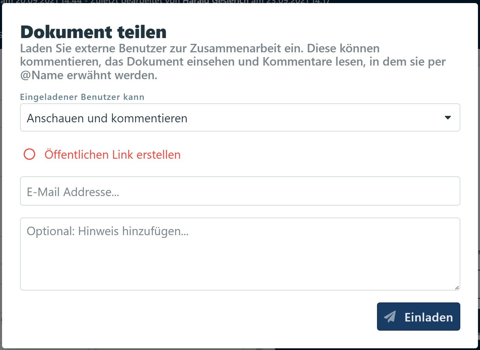The image size is (480, 350).
Task: Click the text area resize handle
Action: 457,287
